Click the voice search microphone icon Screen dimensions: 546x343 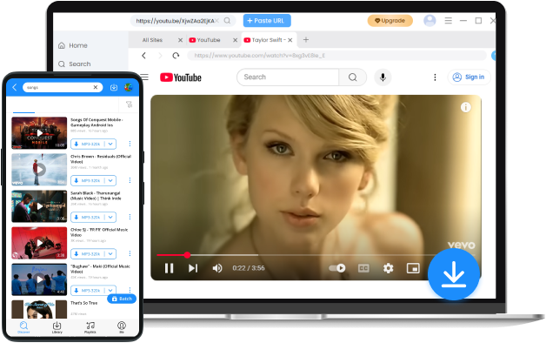pyautogui.click(x=383, y=77)
